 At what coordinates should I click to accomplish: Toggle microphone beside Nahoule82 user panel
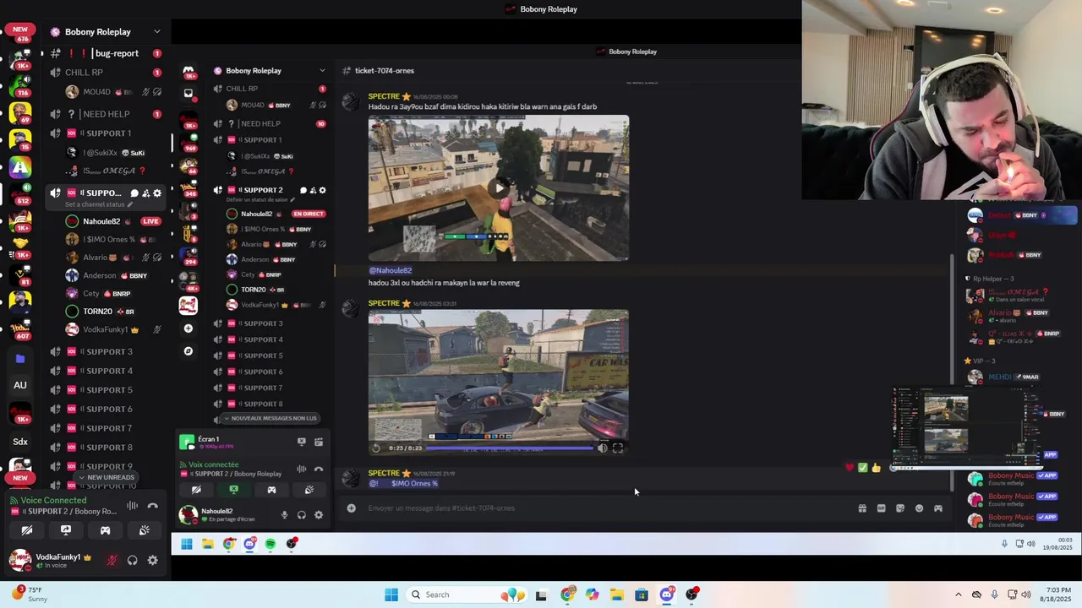284,515
